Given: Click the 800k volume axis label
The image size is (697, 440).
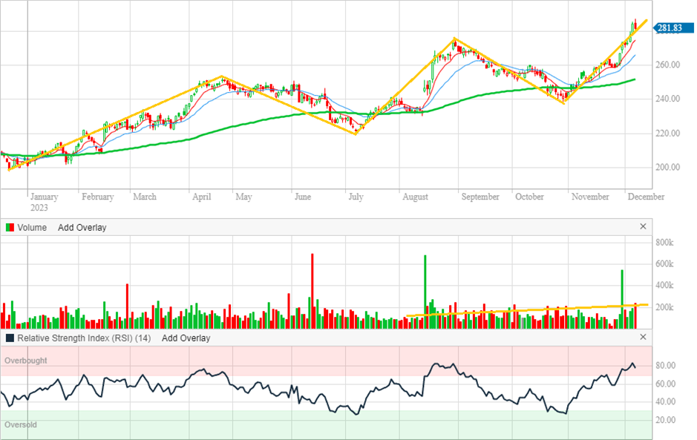Looking at the screenshot, I should click(664, 243).
